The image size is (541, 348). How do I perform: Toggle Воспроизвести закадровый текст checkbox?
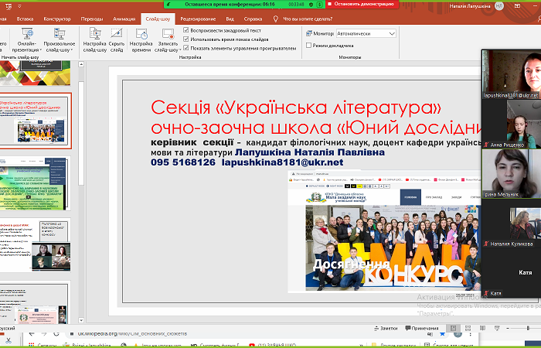point(185,30)
